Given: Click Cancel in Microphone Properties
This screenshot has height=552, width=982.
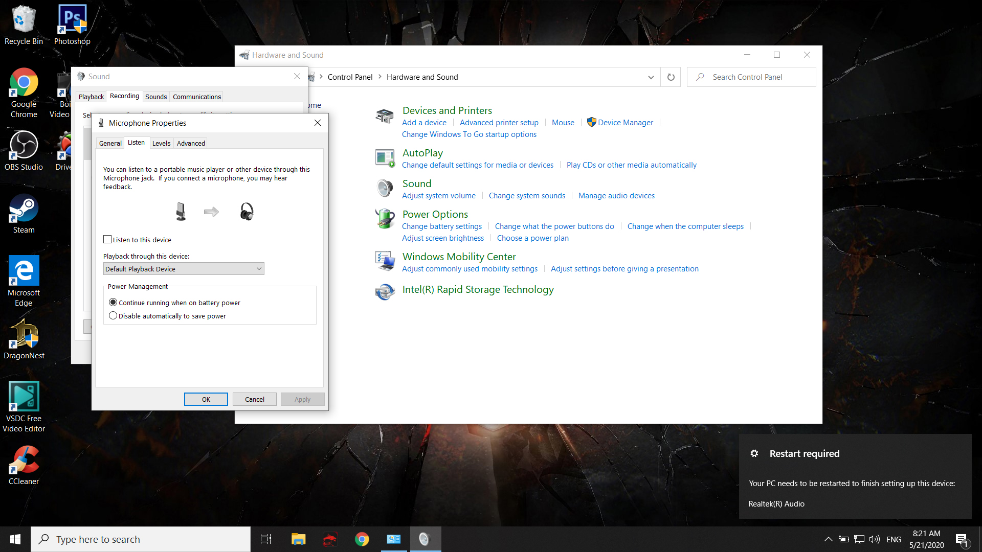Looking at the screenshot, I should coord(255,400).
